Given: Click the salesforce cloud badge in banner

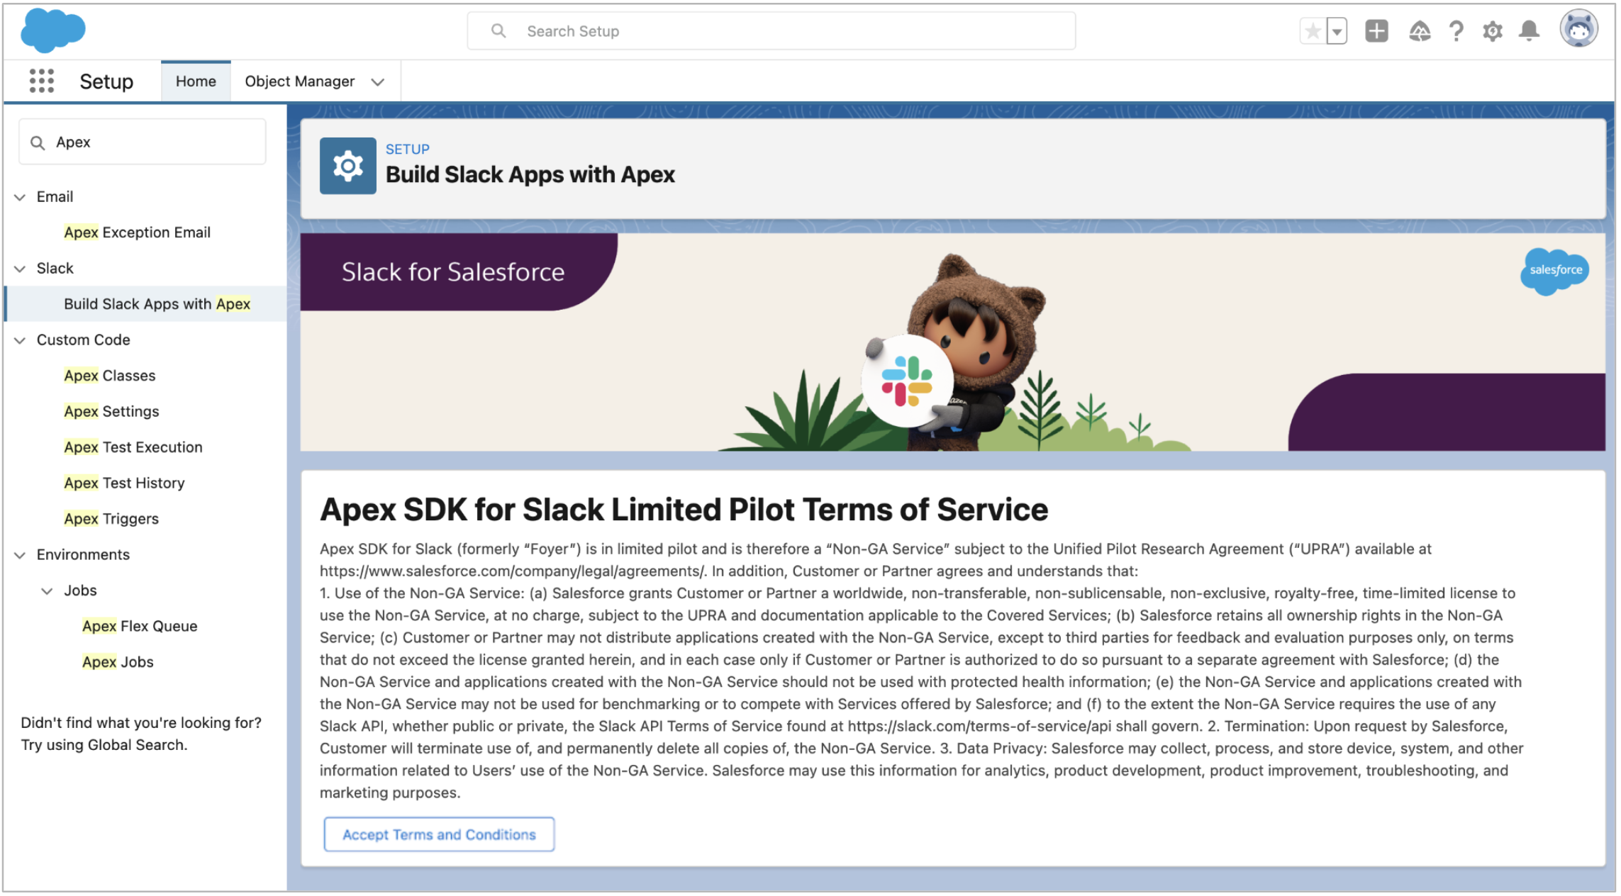Looking at the screenshot, I should (x=1555, y=271).
